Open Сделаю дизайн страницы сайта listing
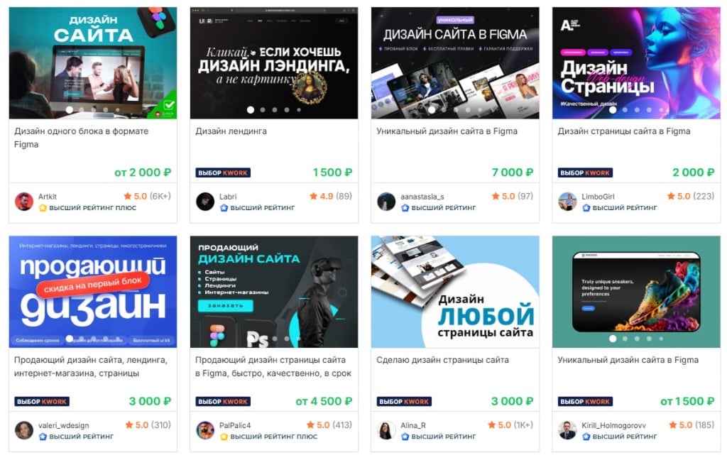Screen dimensions: 727x460 442,360
